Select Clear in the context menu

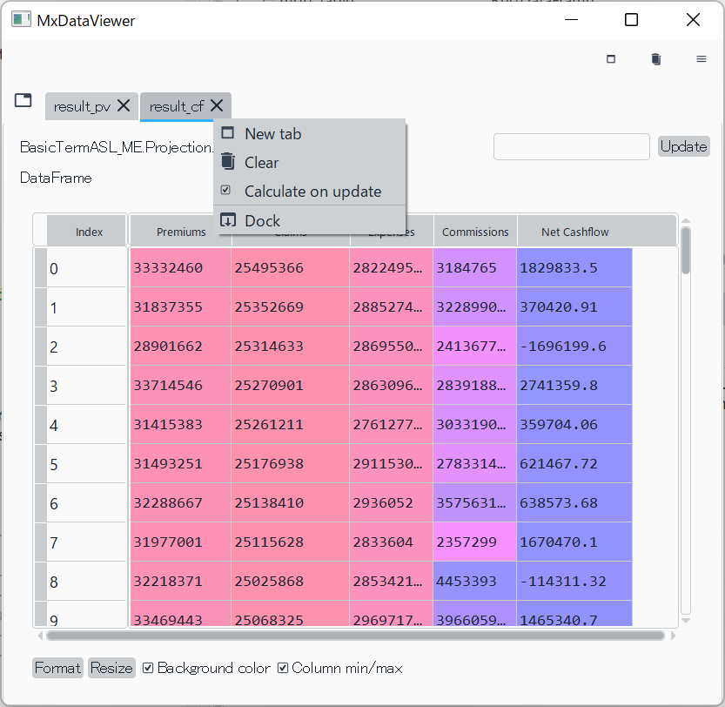pos(261,162)
